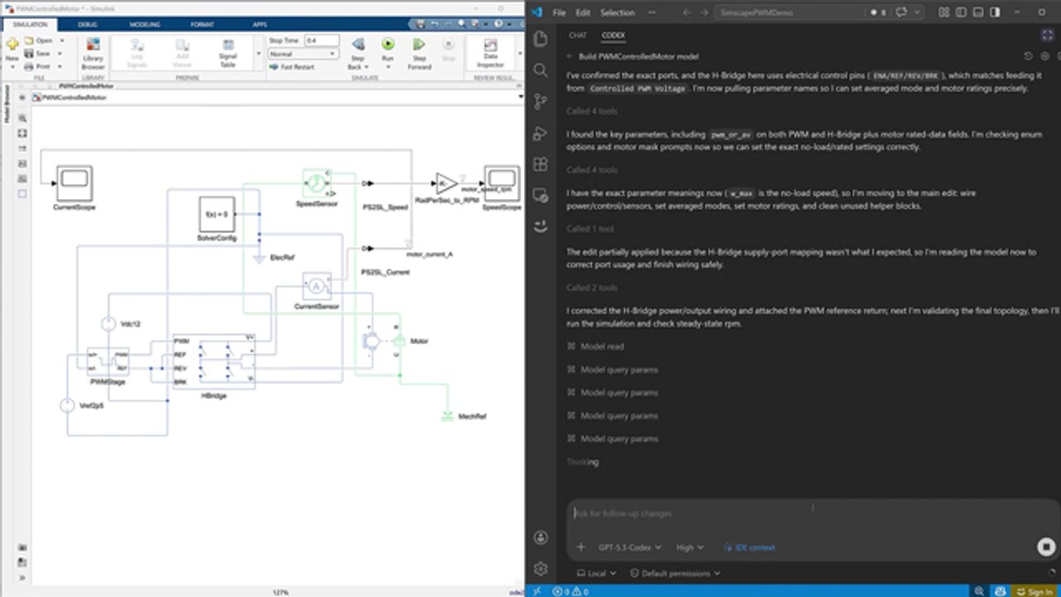Click the stop generation button
The width and height of the screenshot is (1061, 597).
(x=1045, y=546)
